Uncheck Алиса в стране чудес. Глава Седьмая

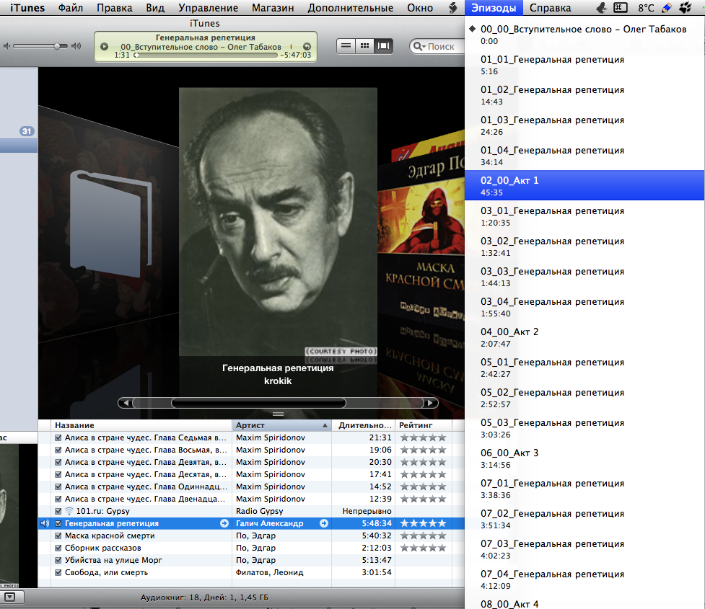pyautogui.click(x=58, y=437)
